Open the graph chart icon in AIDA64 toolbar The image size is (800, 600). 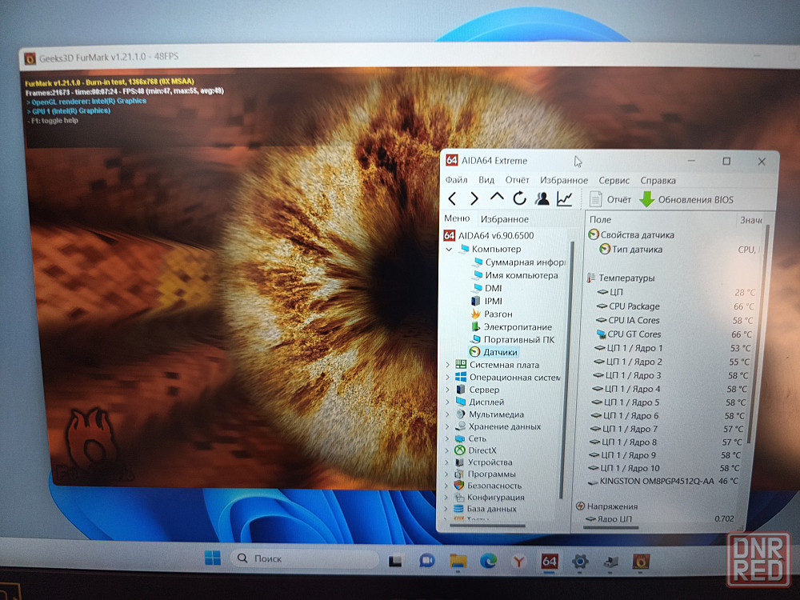click(564, 198)
